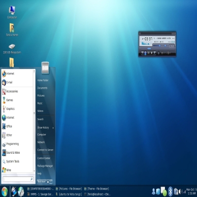Open Help from start menu
Image resolution: width=197 pixels, height=197 pixels.
click(39, 173)
